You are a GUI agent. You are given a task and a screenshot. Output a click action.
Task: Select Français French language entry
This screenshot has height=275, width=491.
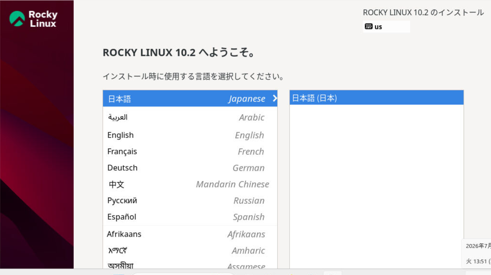(x=190, y=152)
